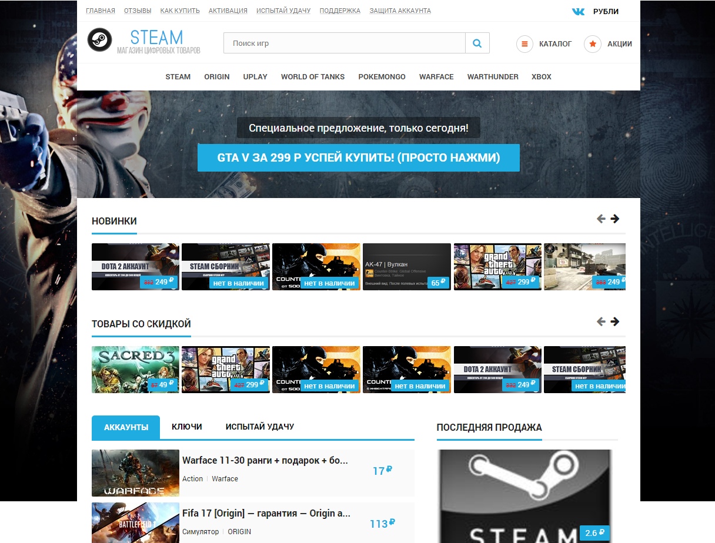
Task: Switch to the Аккаунты tab
Action: (126, 427)
